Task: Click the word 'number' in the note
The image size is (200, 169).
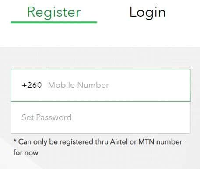Action: [x=169, y=142]
